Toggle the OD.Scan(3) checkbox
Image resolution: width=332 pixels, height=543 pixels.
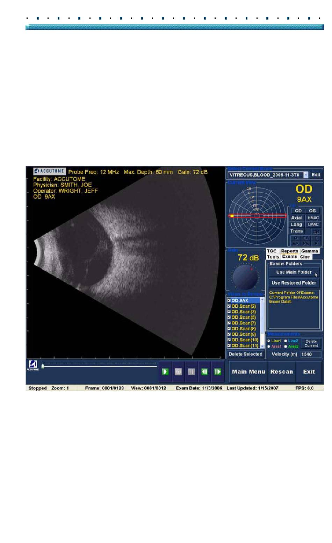pyautogui.click(x=229, y=312)
